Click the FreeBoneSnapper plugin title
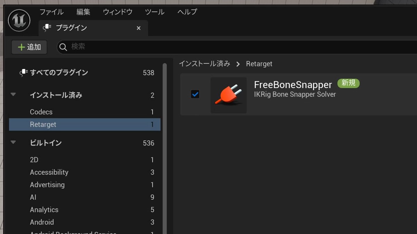 tap(293, 85)
